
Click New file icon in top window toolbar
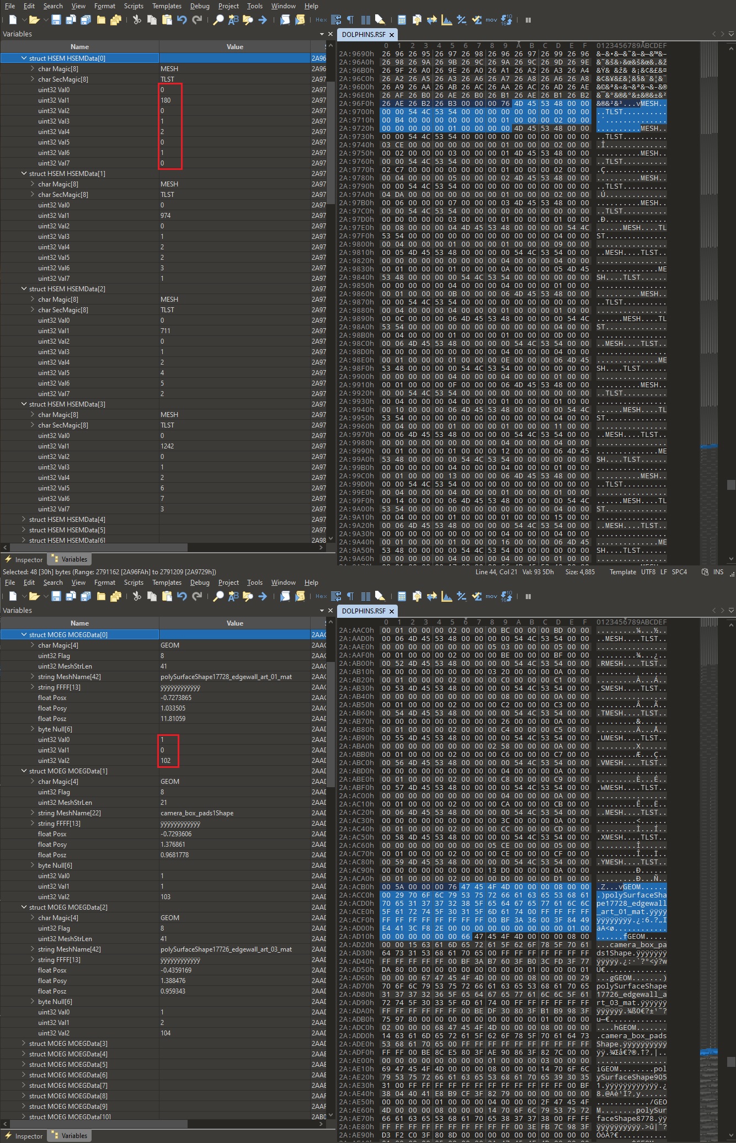click(x=13, y=20)
